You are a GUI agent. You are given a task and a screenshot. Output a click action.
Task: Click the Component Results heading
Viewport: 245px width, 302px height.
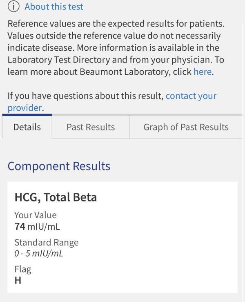[59, 166]
